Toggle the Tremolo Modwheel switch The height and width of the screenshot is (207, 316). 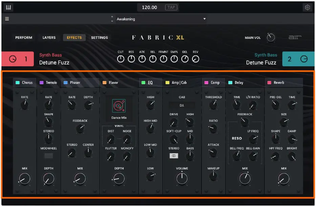coord(49,156)
